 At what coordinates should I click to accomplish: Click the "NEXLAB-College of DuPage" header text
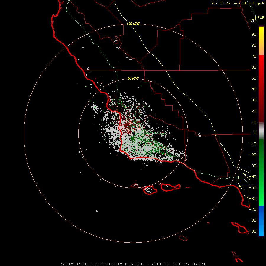click(x=236, y=3)
